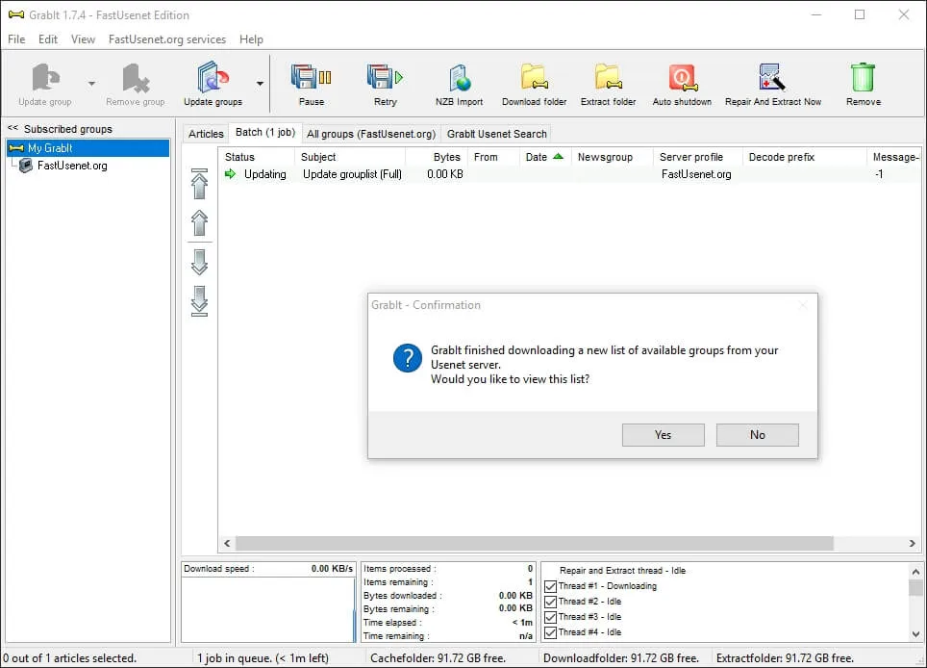The width and height of the screenshot is (927, 668).
Task: Click the Subject column header
Action: 349,157
